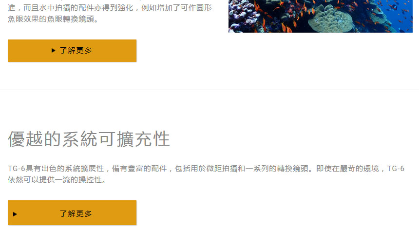Open 了解更多 below the system expandability section

click(72, 212)
